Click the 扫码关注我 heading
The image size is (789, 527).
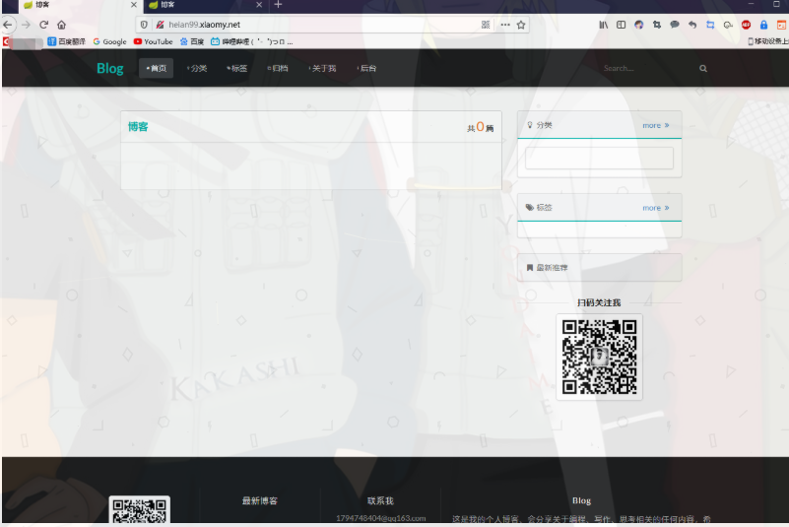tap(599, 302)
